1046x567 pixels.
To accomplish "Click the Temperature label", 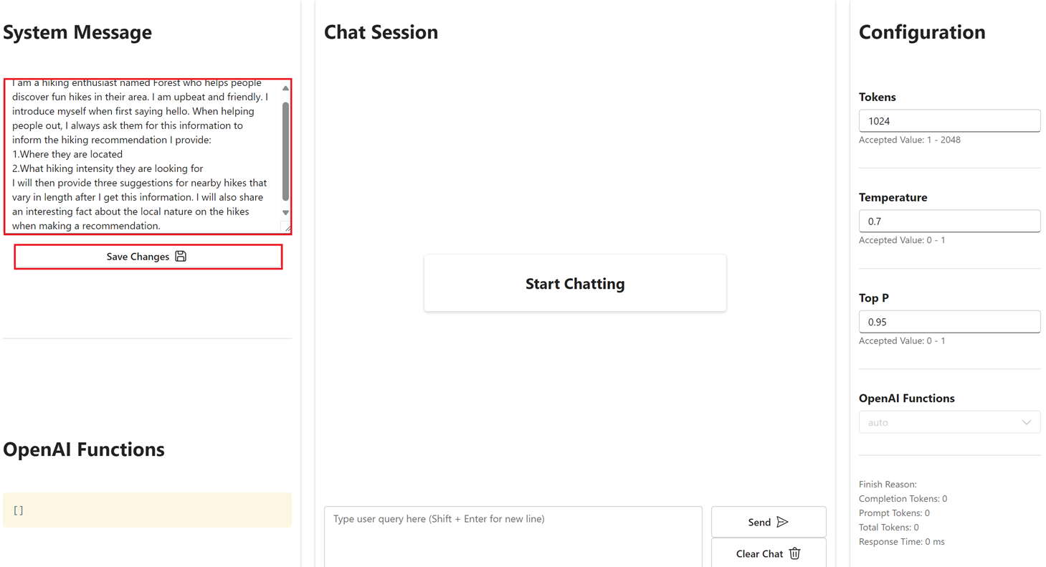I will tap(893, 197).
